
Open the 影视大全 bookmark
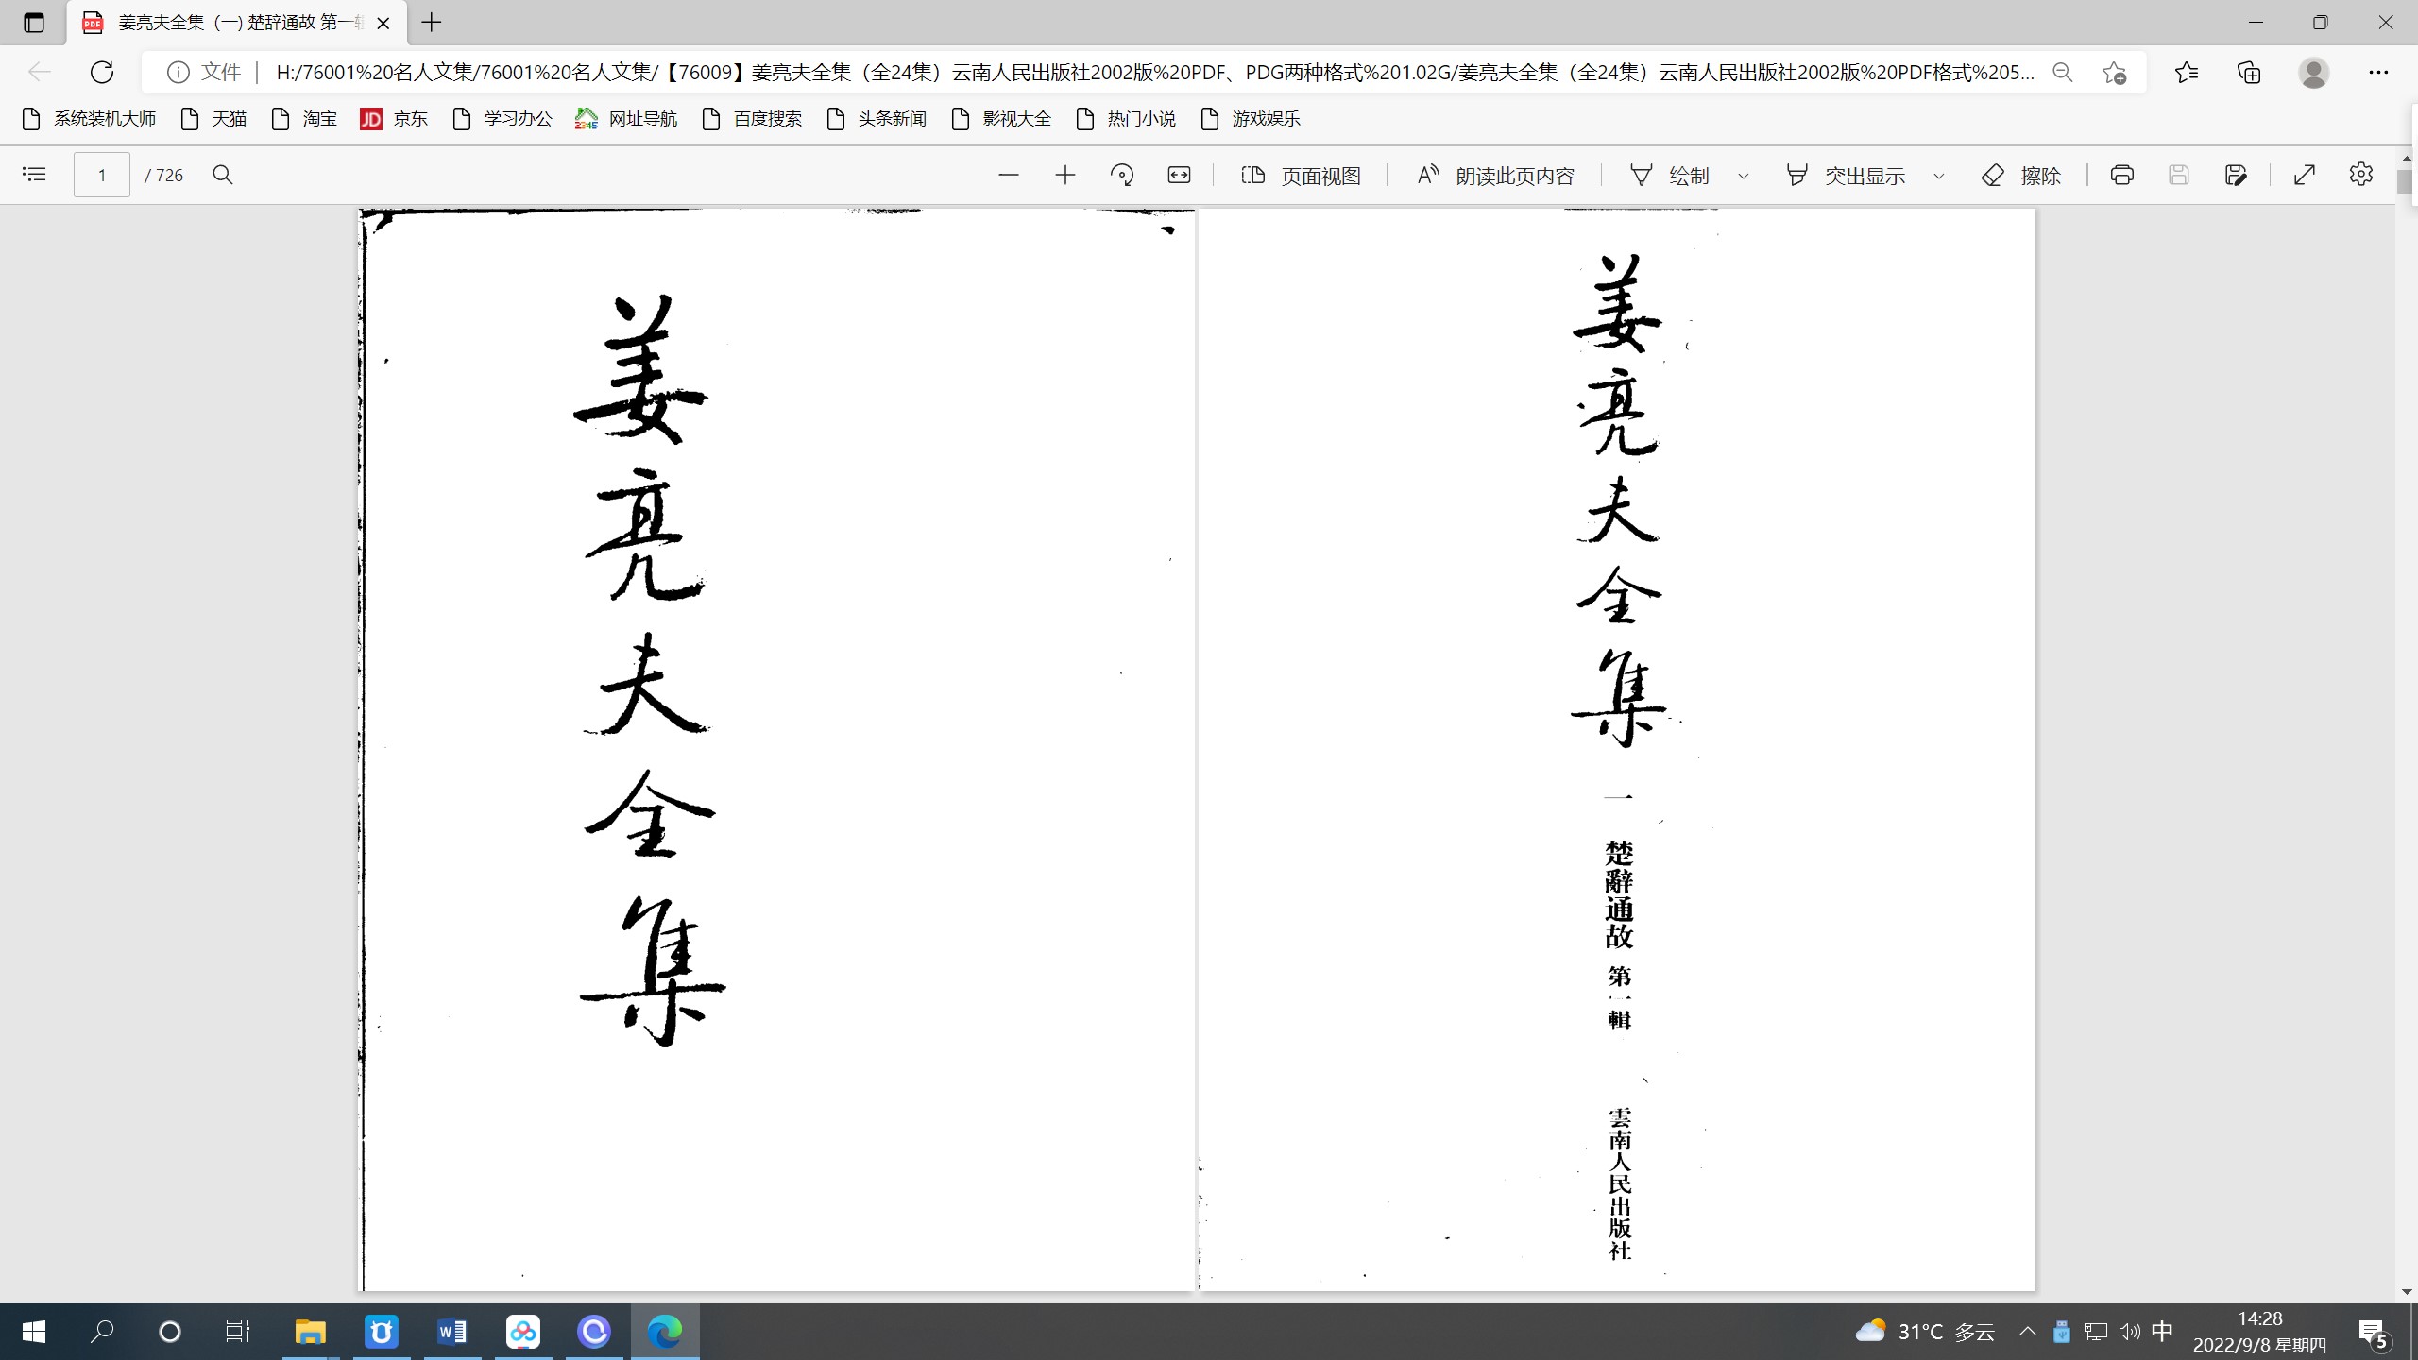coord(1001,119)
